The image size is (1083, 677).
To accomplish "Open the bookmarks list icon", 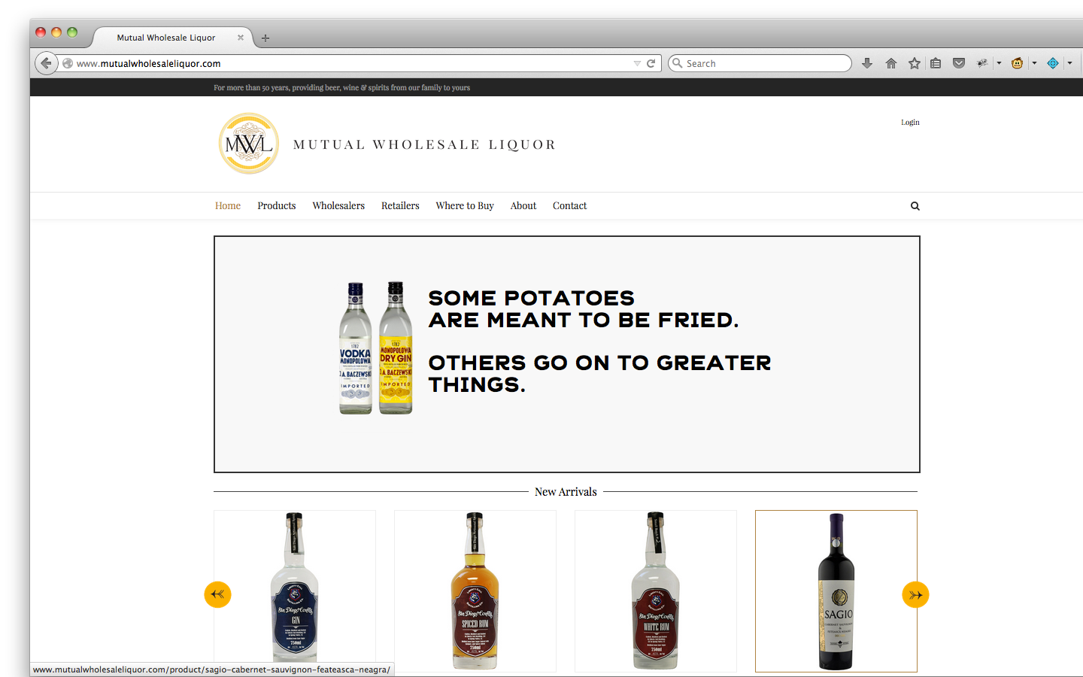I will (x=936, y=63).
